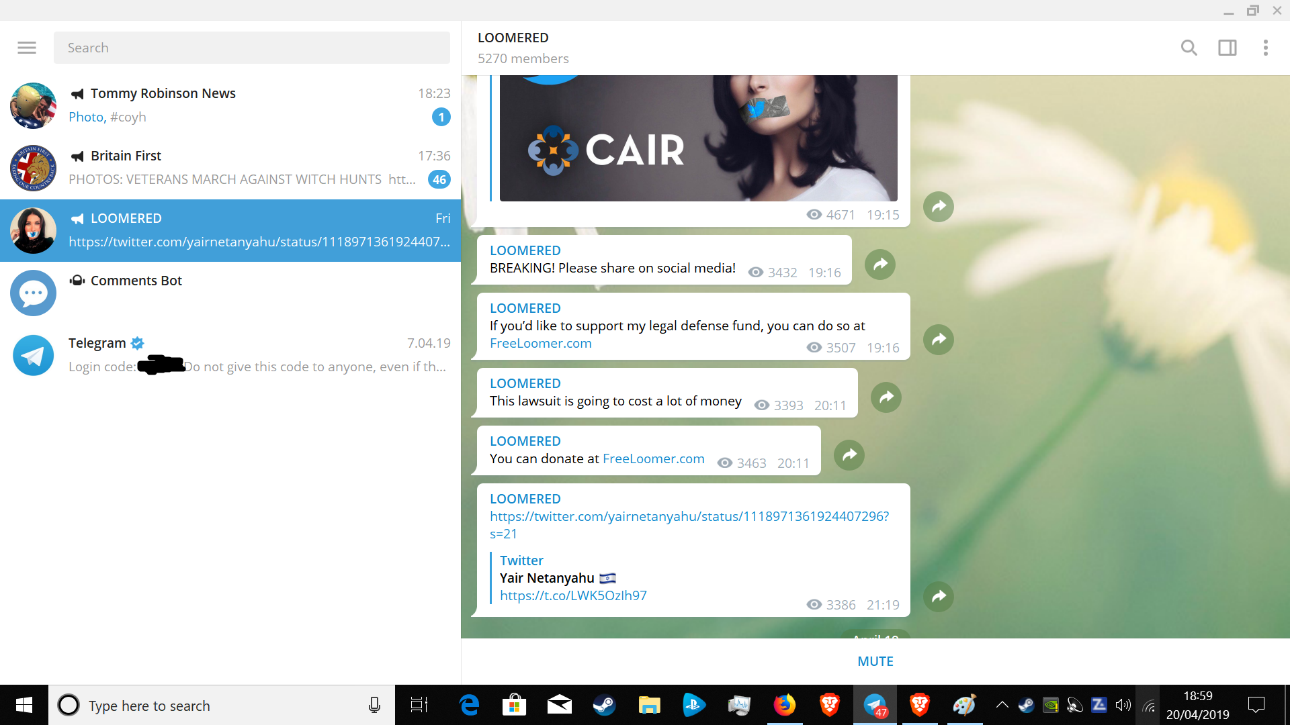The image size is (1290, 725).
Task: Show hidden system tray icons
Action: tap(1002, 705)
